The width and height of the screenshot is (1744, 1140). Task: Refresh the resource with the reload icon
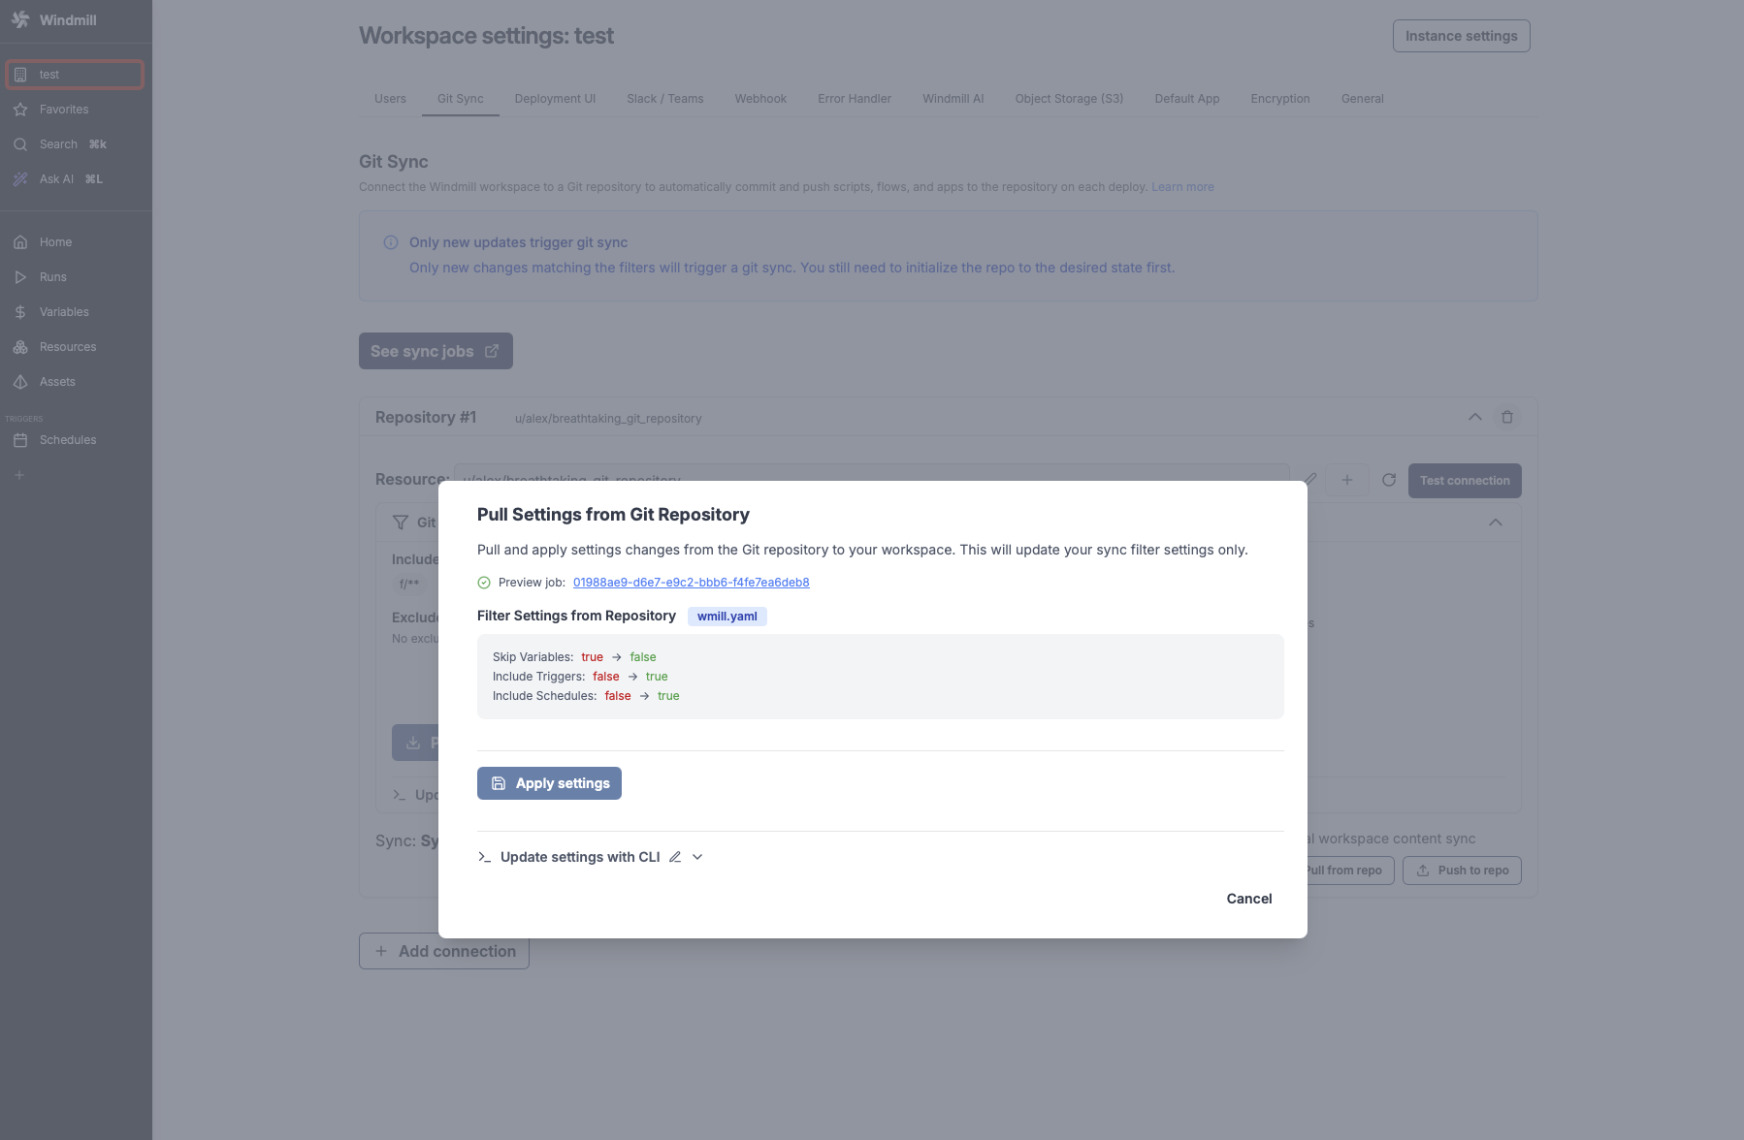pyautogui.click(x=1389, y=480)
